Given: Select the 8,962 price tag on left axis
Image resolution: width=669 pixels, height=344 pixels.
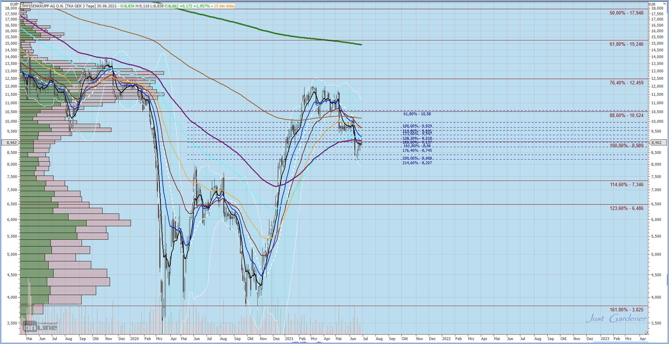Looking at the screenshot, I should tap(11, 143).
